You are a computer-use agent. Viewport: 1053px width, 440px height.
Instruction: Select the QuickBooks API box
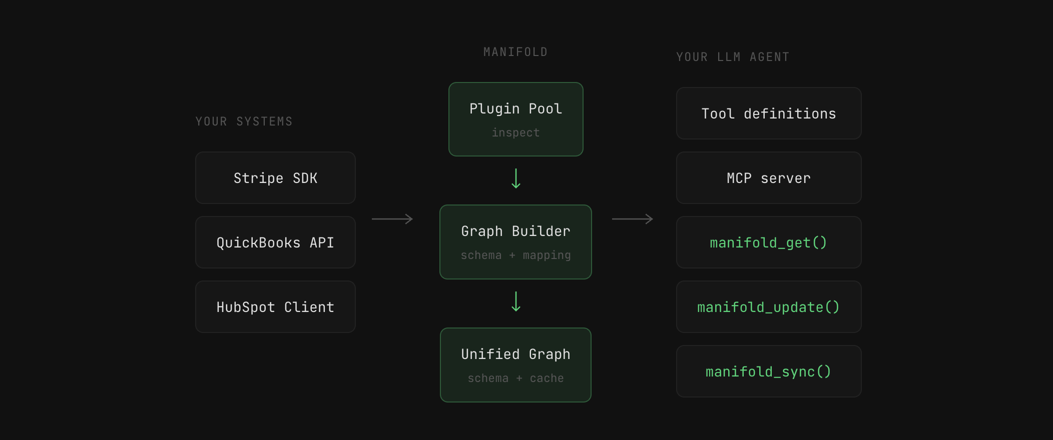coord(275,242)
